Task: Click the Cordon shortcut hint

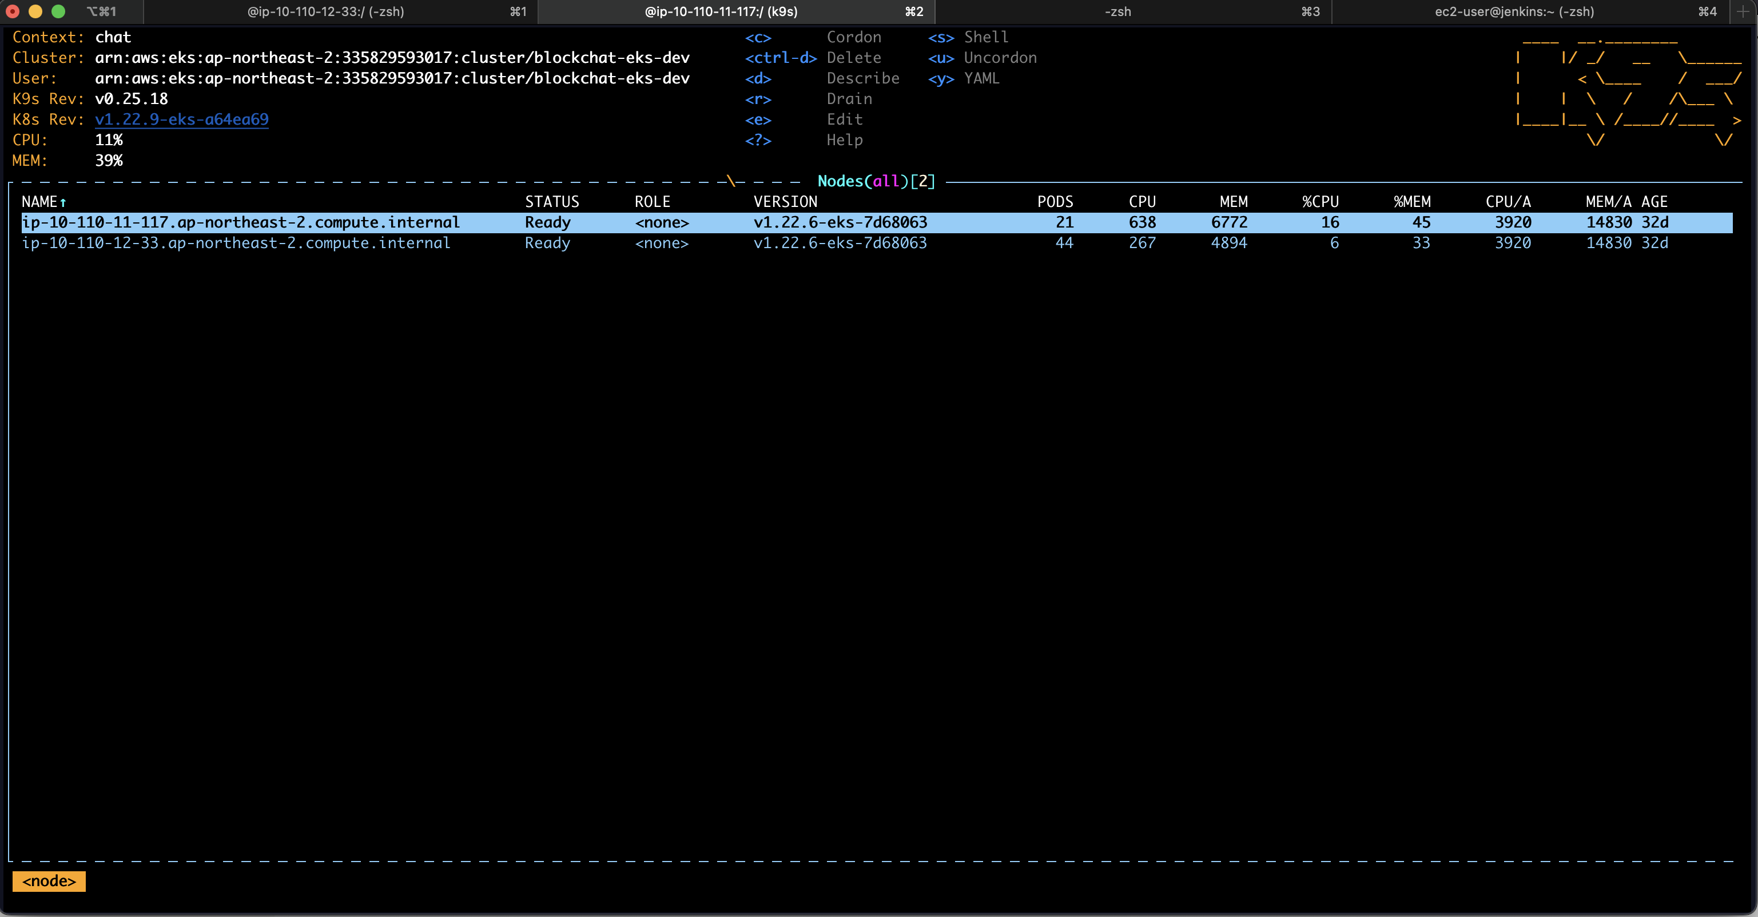Action: click(x=854, y=38)
